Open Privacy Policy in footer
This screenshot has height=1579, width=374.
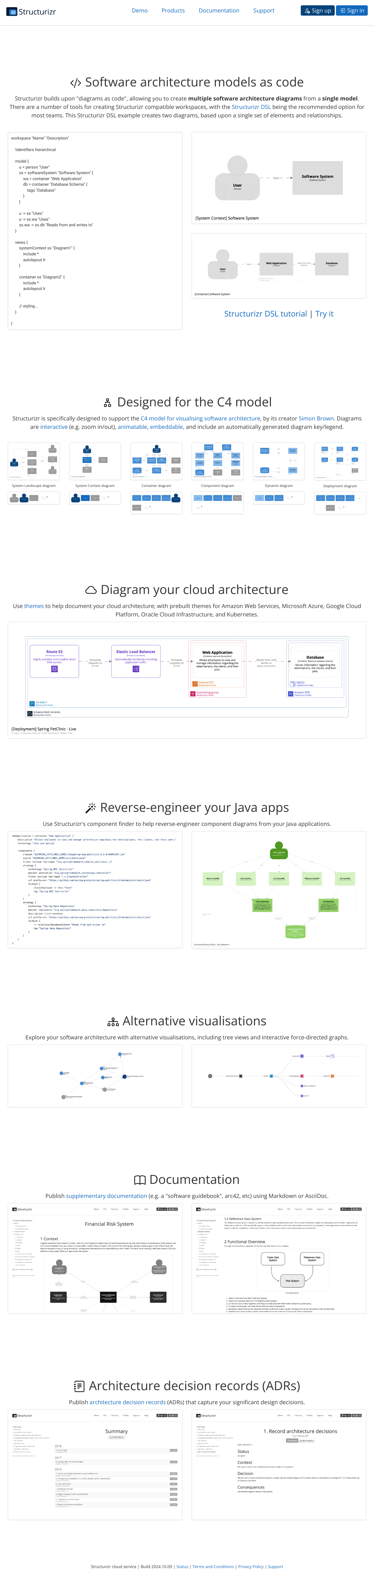(x=251, y=1566)
